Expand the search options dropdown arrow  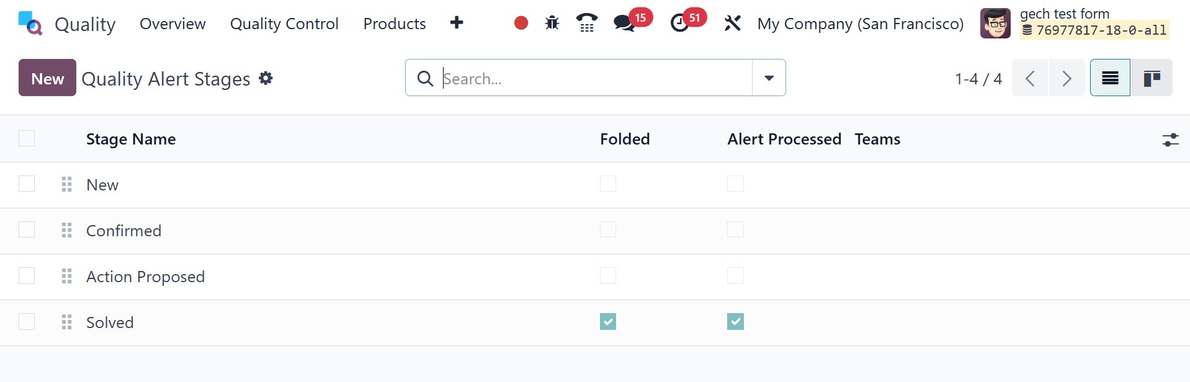pyautogui.click(x=769, y=78)
